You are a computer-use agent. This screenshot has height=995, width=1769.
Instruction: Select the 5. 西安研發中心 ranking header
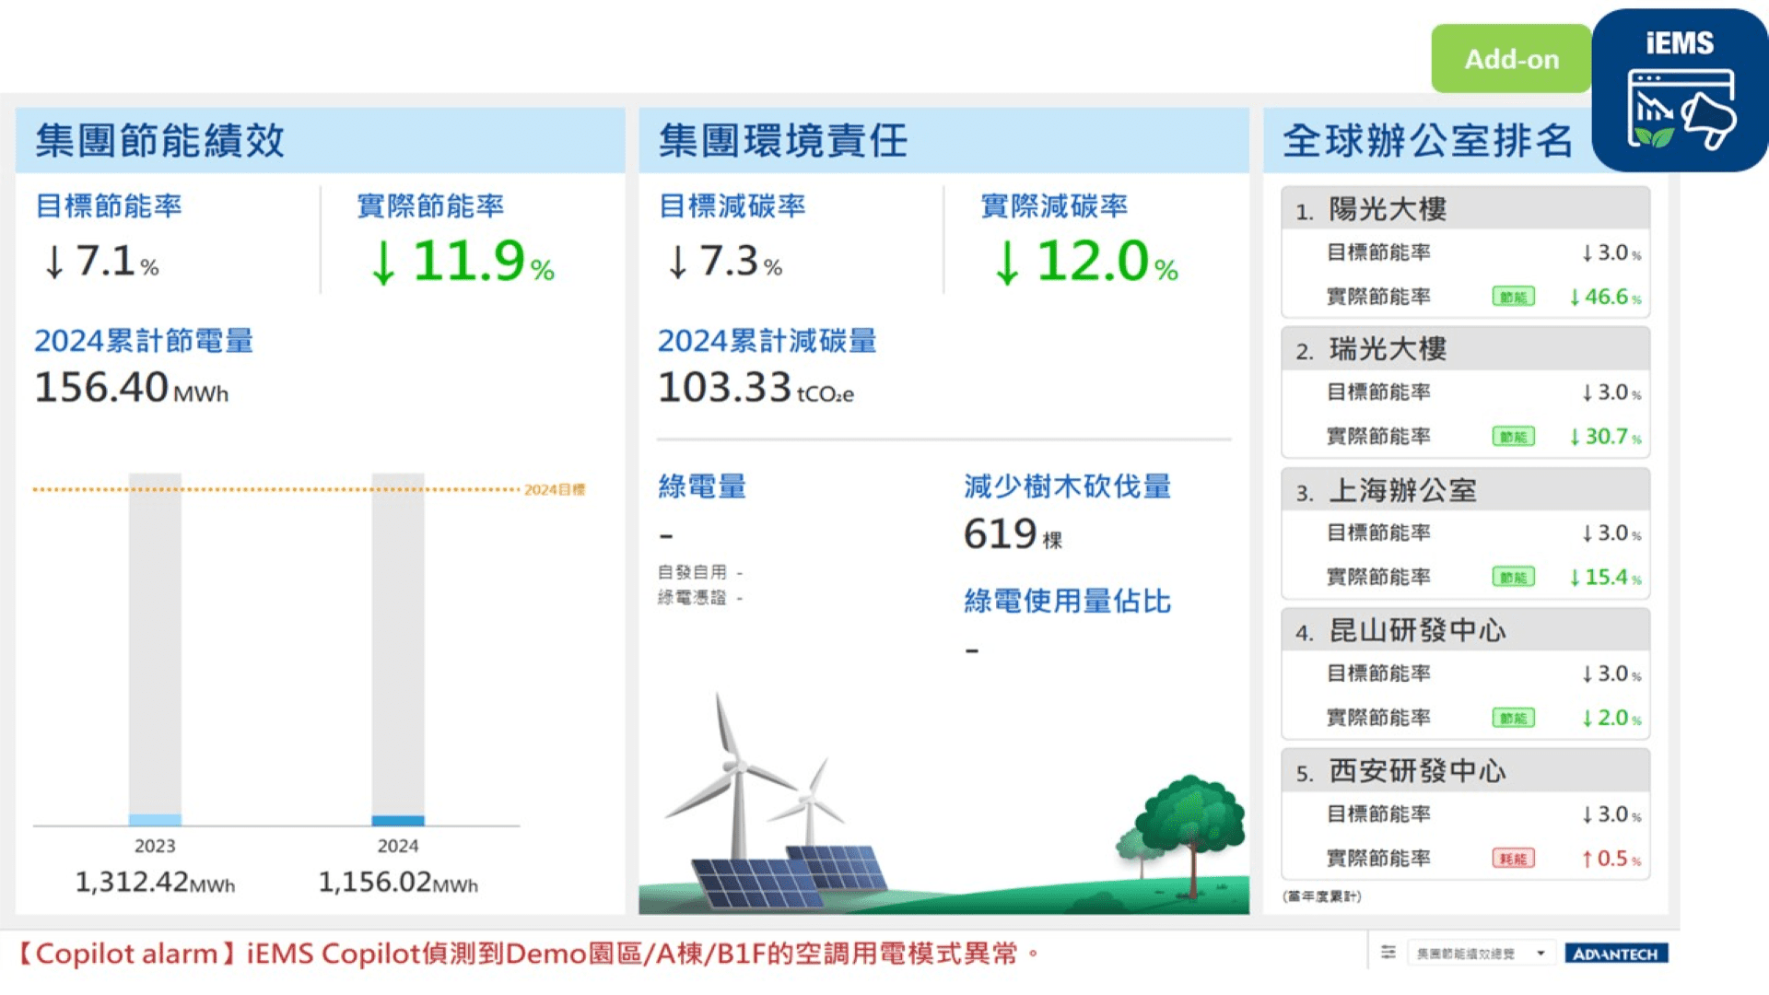(1465, 771)
